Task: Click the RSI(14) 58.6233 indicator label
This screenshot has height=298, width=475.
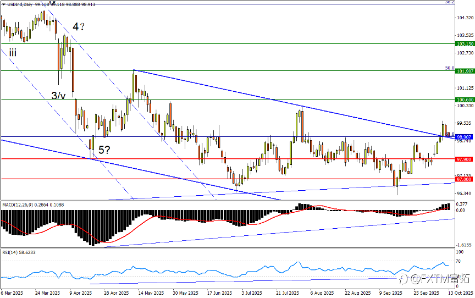Action: tap(19, 252)
